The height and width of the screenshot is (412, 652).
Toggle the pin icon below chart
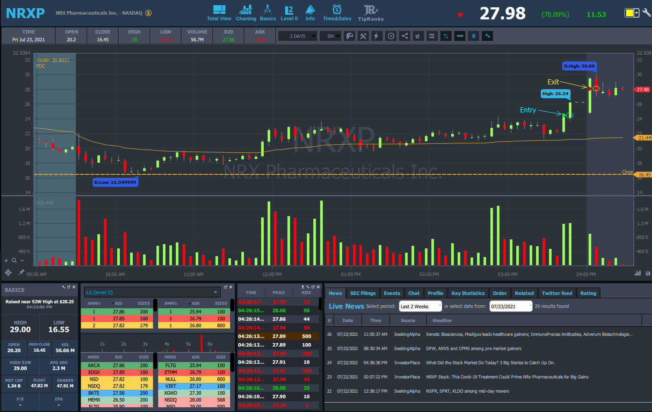[21, 273]
